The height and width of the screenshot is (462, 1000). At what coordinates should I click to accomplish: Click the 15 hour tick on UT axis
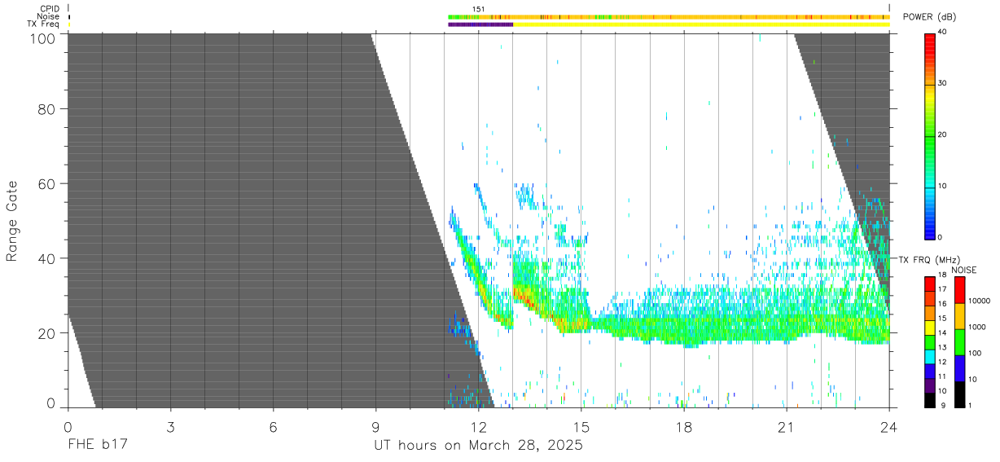pyautogui.click(x=581, y=425)
